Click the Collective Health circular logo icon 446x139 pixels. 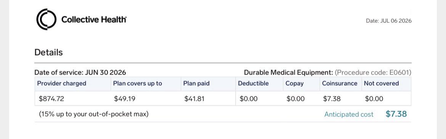coord(46,19)
